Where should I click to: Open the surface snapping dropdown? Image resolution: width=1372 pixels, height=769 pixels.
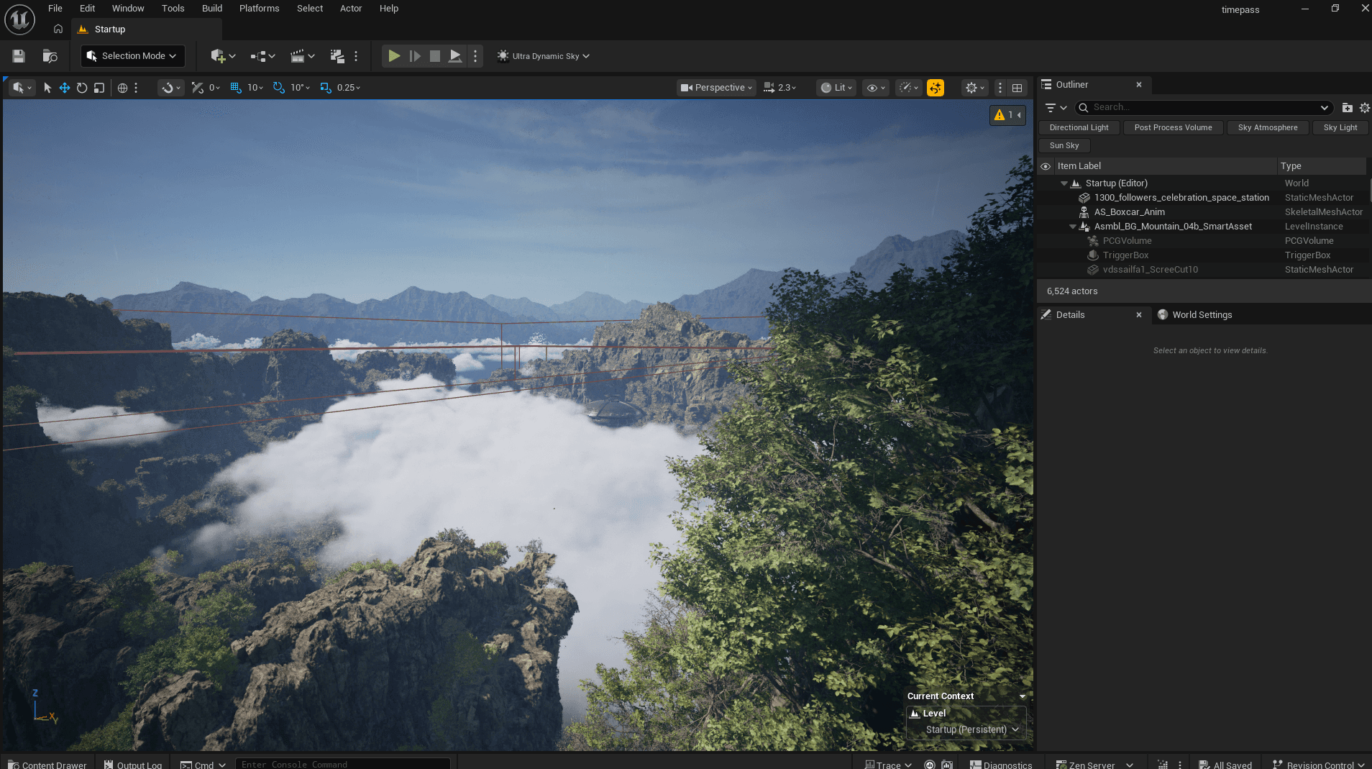pyautogui.click(x=171, y=88)
